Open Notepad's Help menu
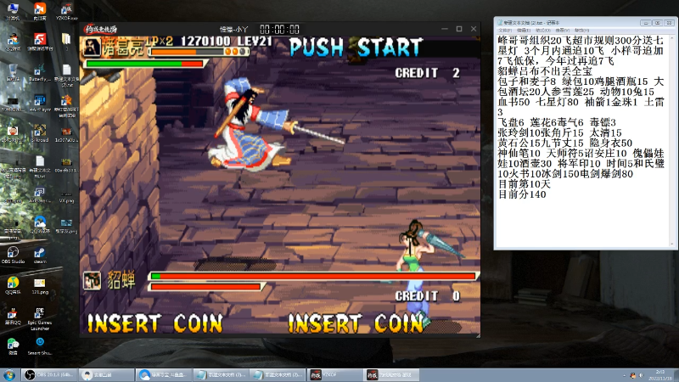Screen dimensions: 679x382 click(581, 31)
